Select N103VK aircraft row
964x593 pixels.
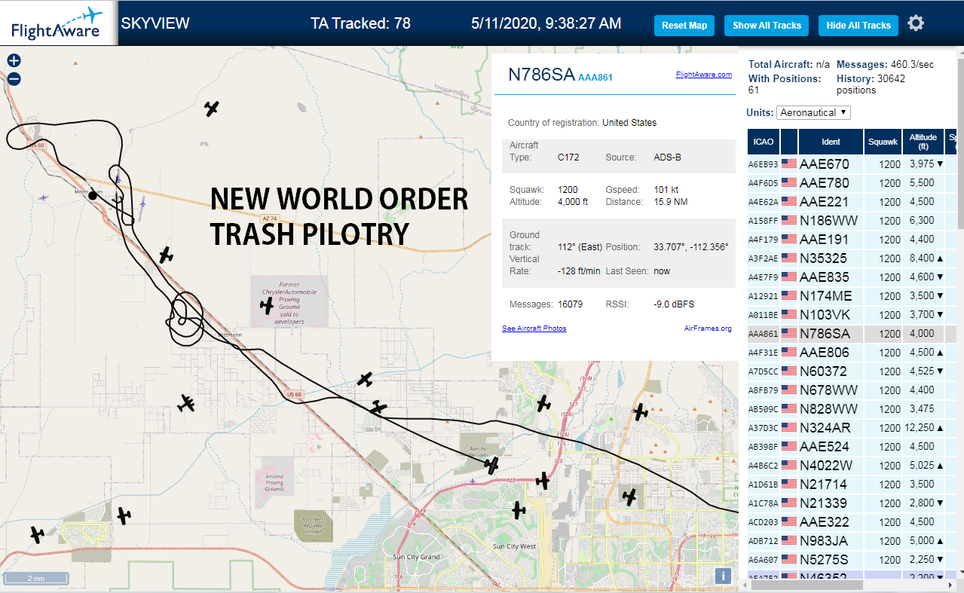(x=852, y=314)
